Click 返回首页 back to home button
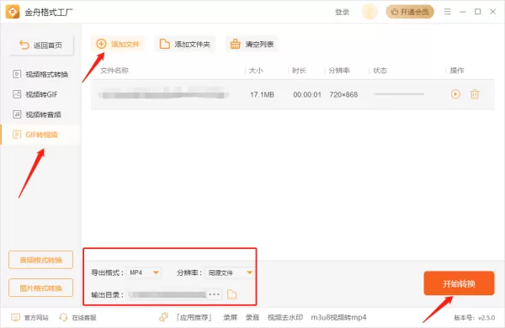The image size is (505, 328). [41, 45]
